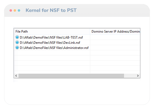
Task: Click the NSF icon beside LAB-TEST.nsf
Action: tap(17, 37)
